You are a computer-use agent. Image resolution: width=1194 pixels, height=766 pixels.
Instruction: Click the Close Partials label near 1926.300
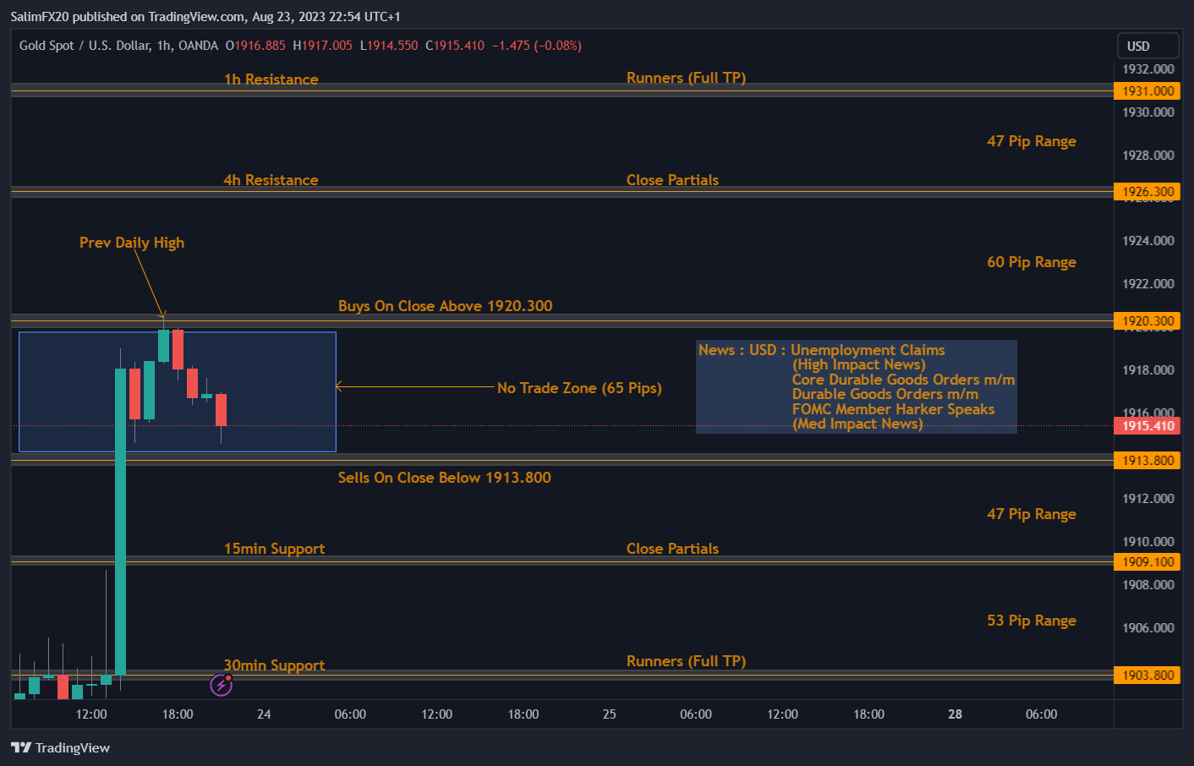[672, 179]
